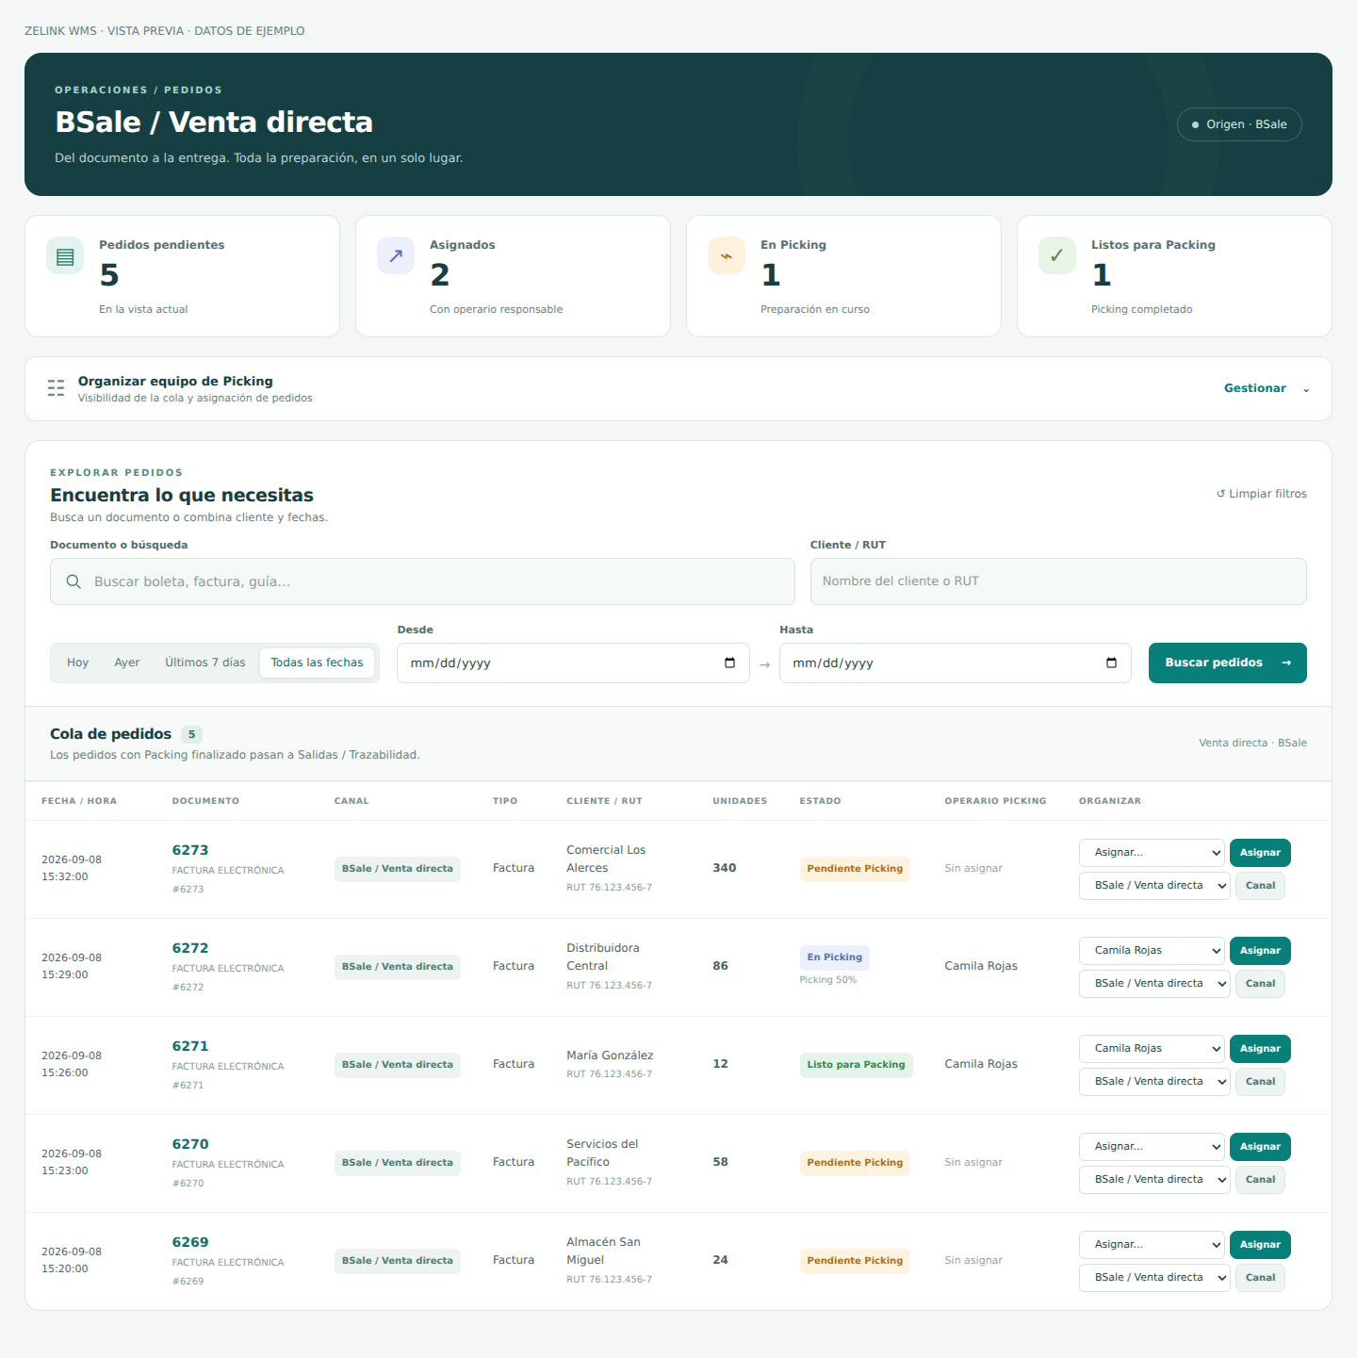
Task: Click the Desde date field
Action: pyautogui.click(x=573, y=663)
